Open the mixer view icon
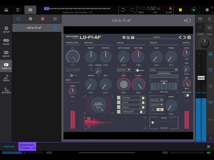Viewport: 214px width, 160px height. pyautogui.click(x=30, y=10)
